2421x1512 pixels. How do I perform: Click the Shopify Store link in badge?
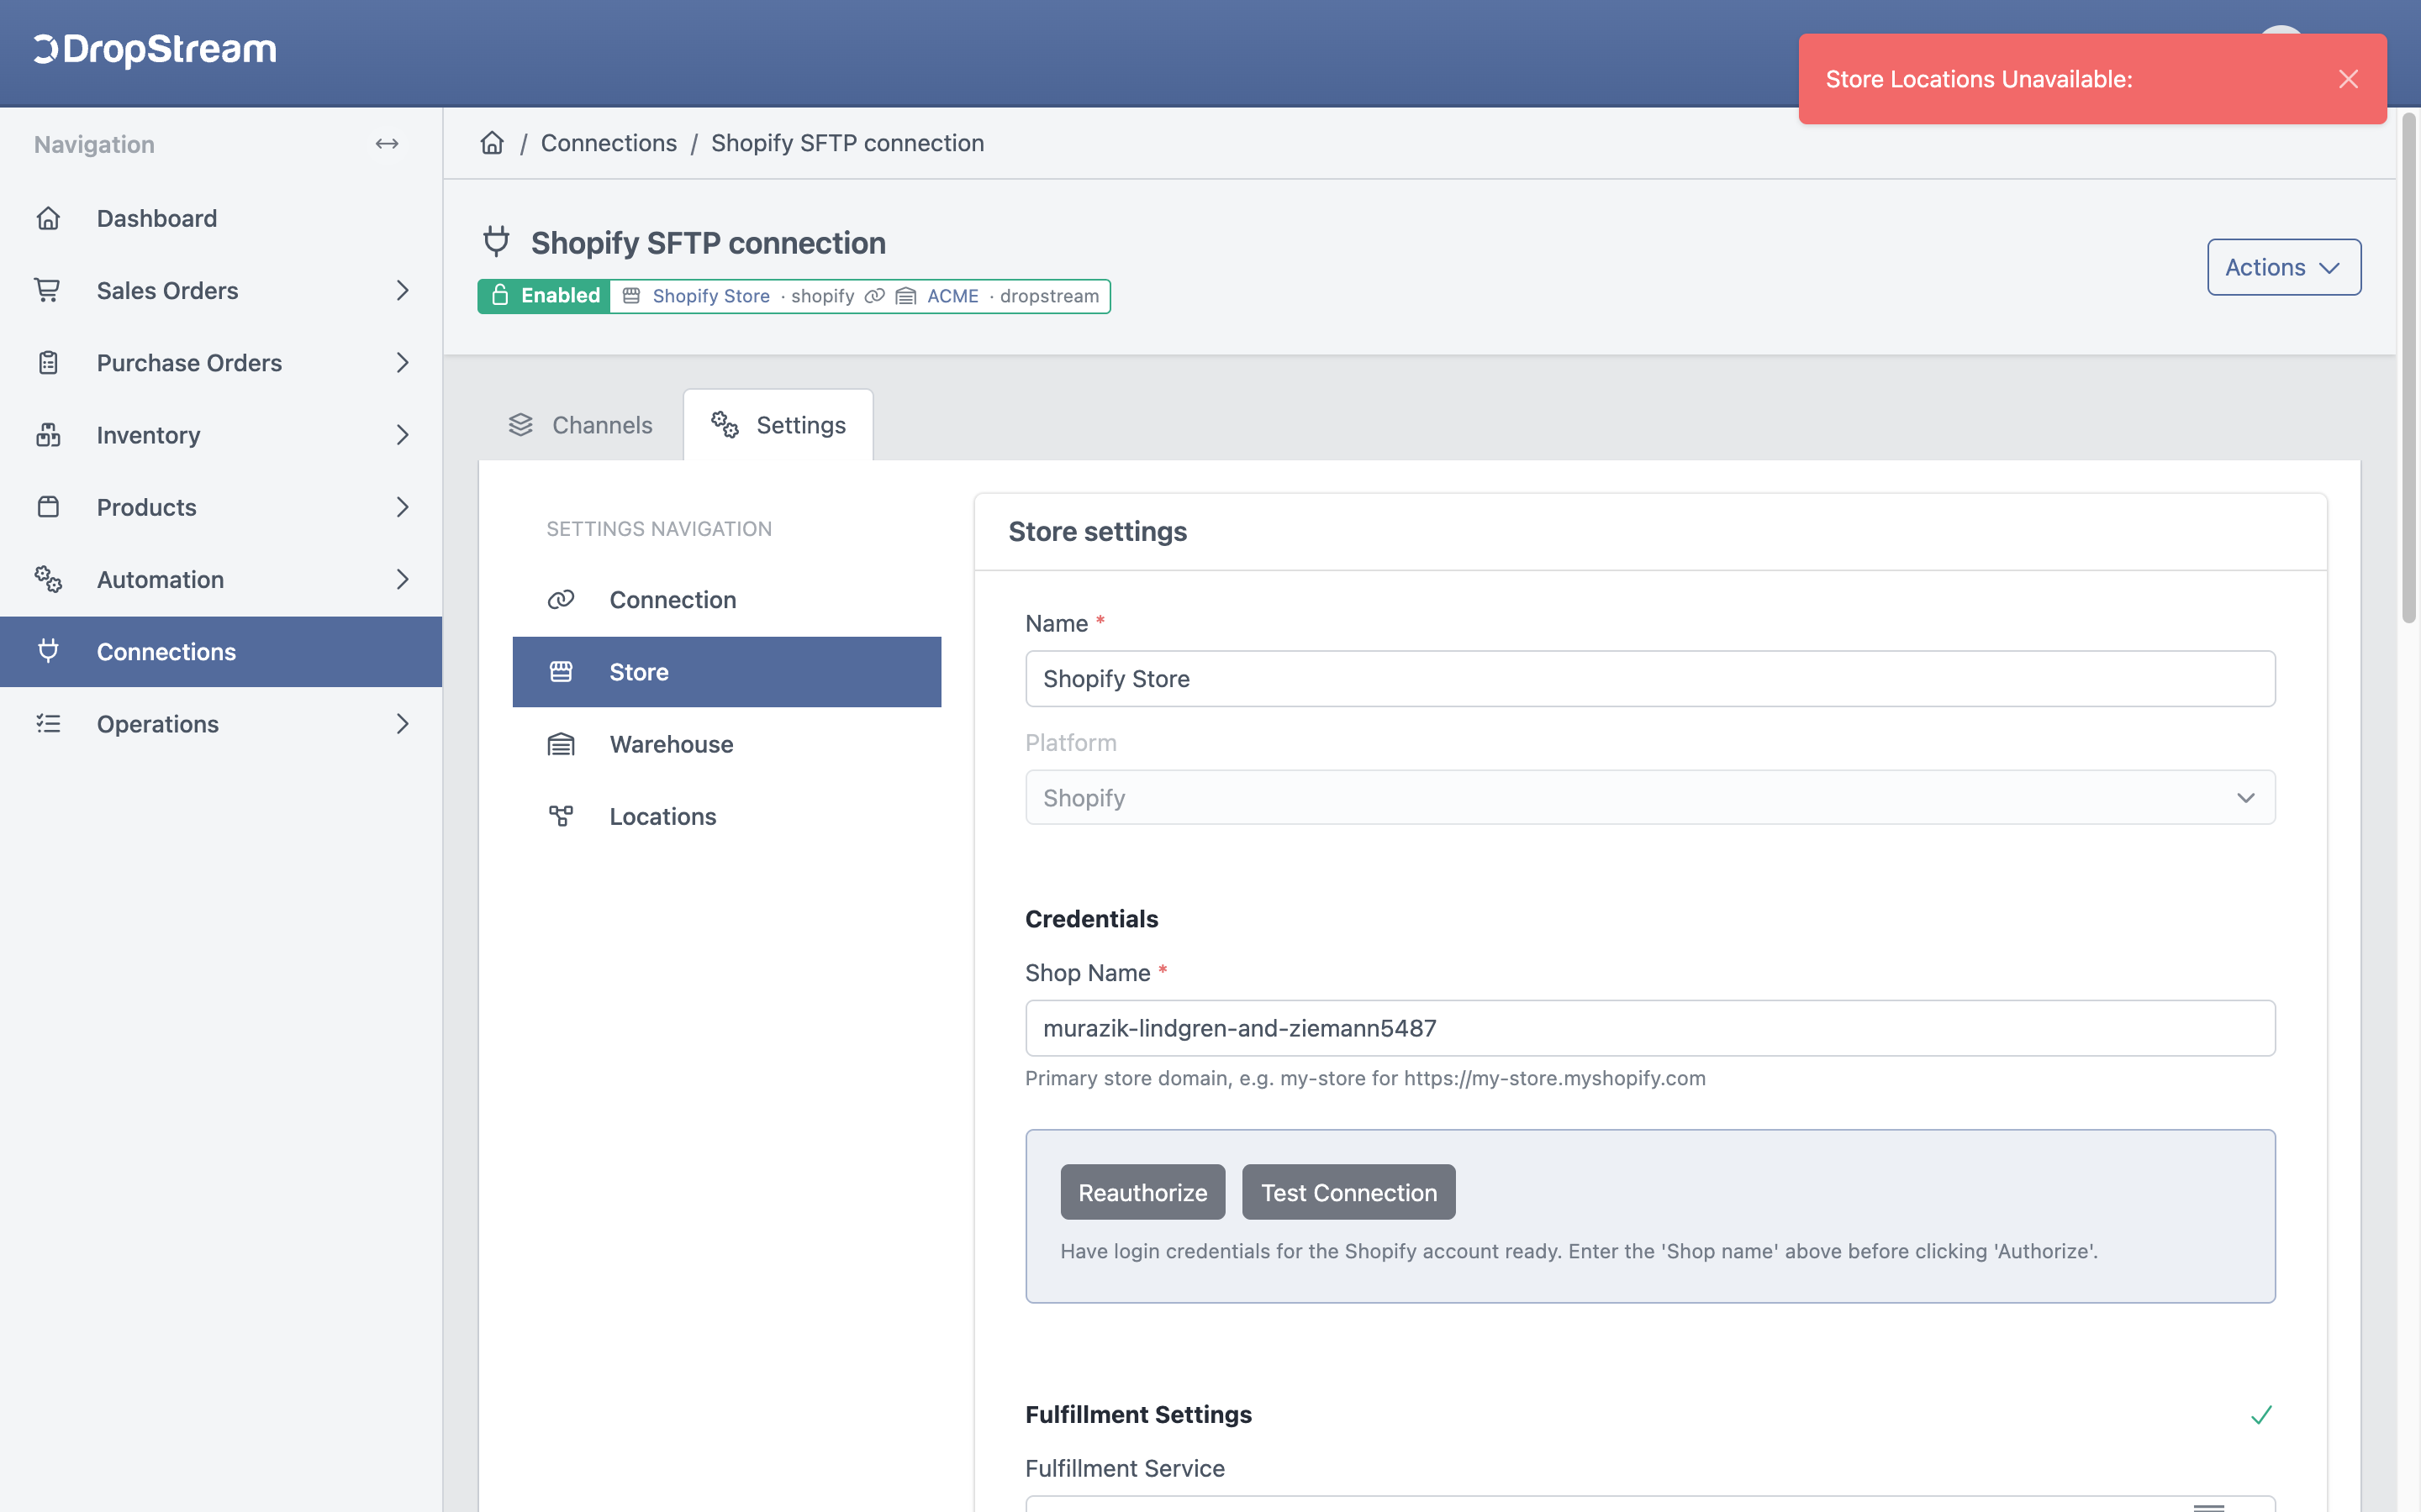coord(710,296)
